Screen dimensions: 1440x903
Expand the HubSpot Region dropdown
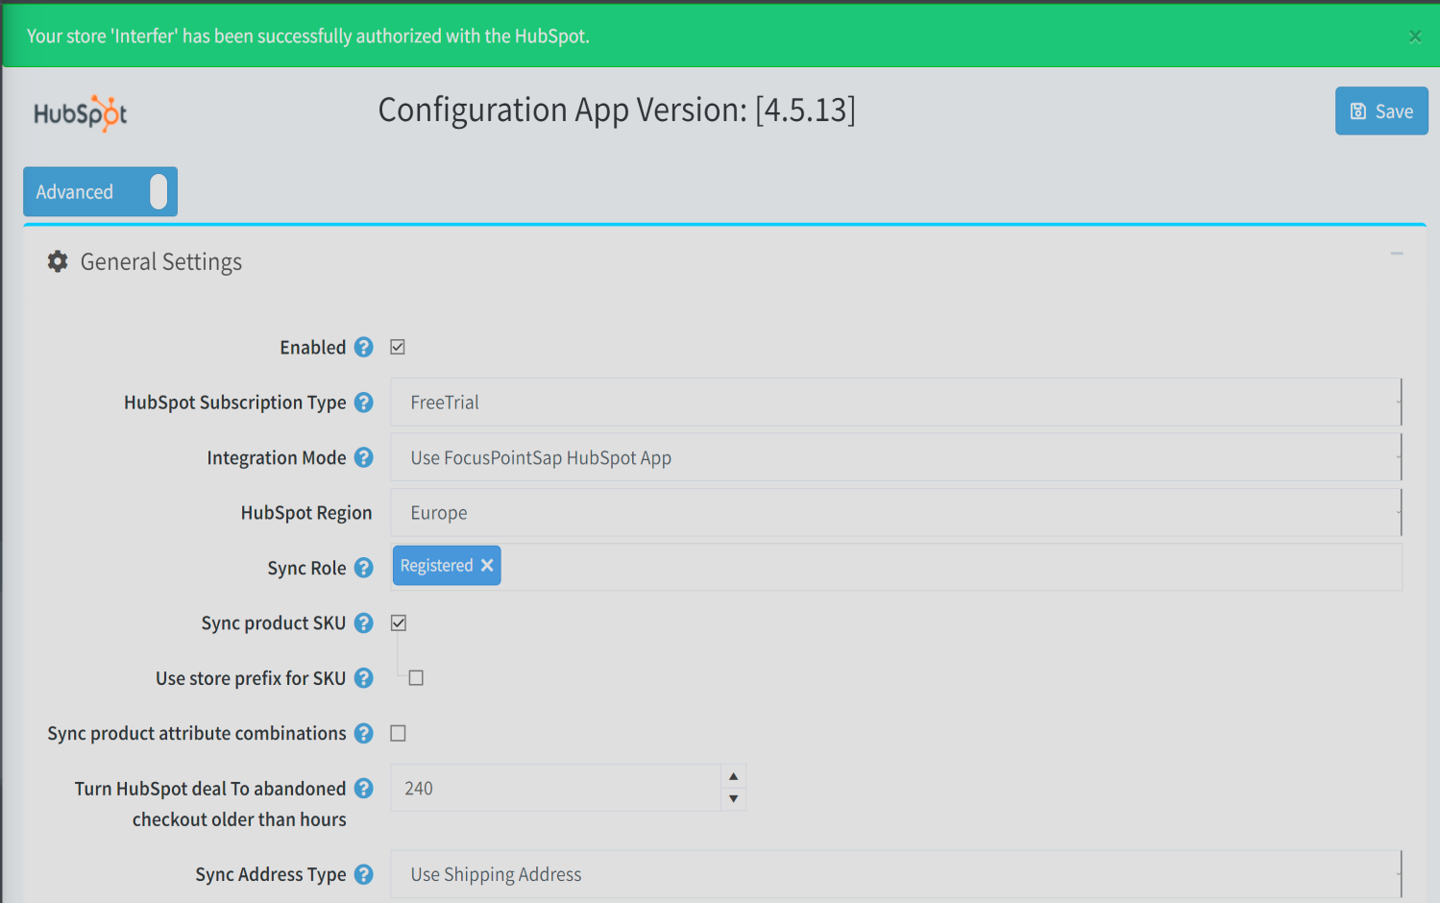point(895,513)
